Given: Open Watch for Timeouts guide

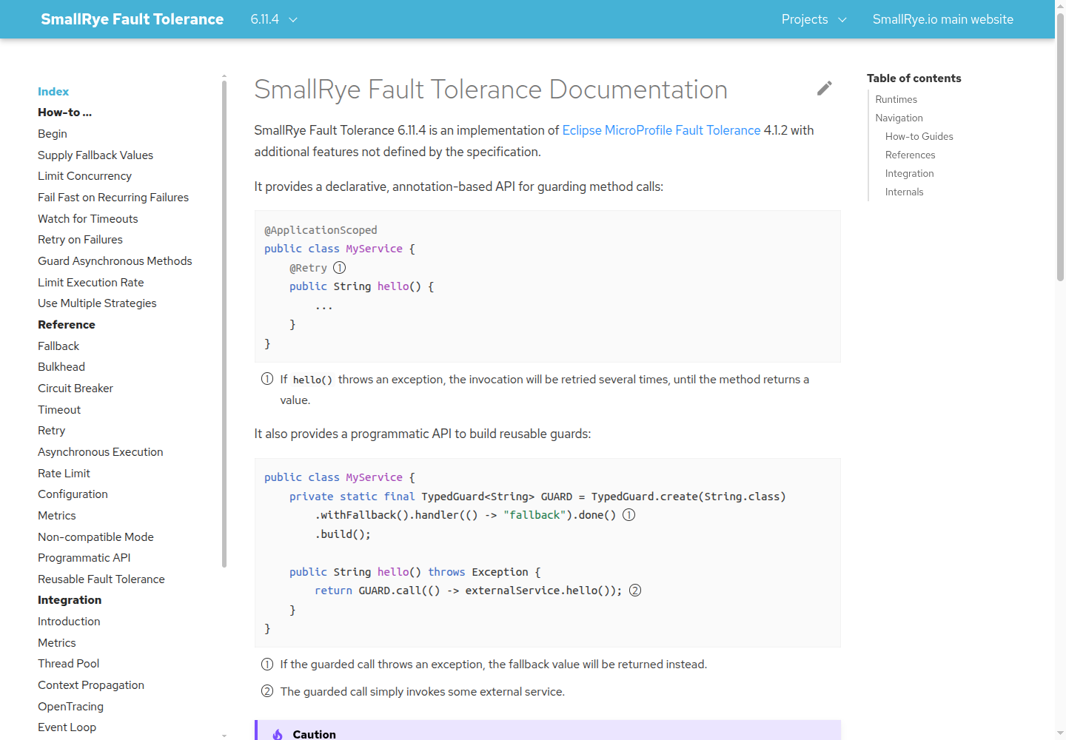Looking at the screenshot, I should 87,219.
